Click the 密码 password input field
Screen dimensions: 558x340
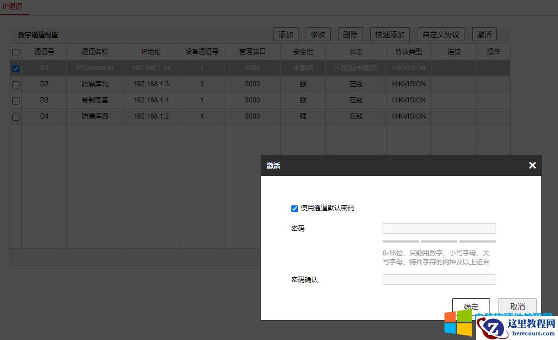coord(439,228)
